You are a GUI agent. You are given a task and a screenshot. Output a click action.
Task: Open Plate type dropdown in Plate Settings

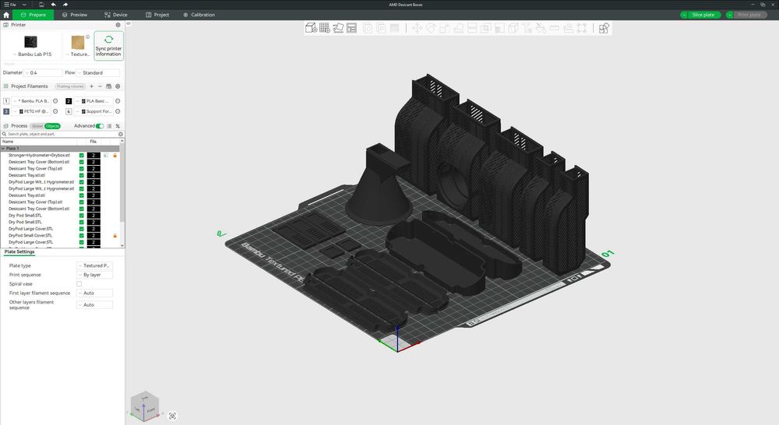click(x=94, y=265)
